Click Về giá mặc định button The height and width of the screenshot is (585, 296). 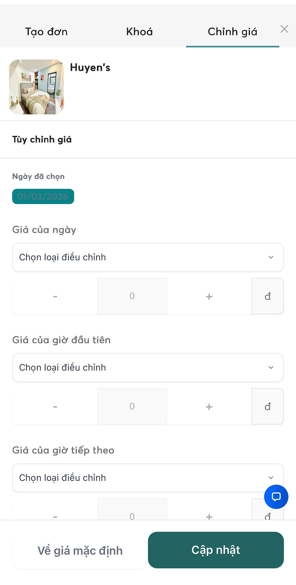click(x=80, y=550)
